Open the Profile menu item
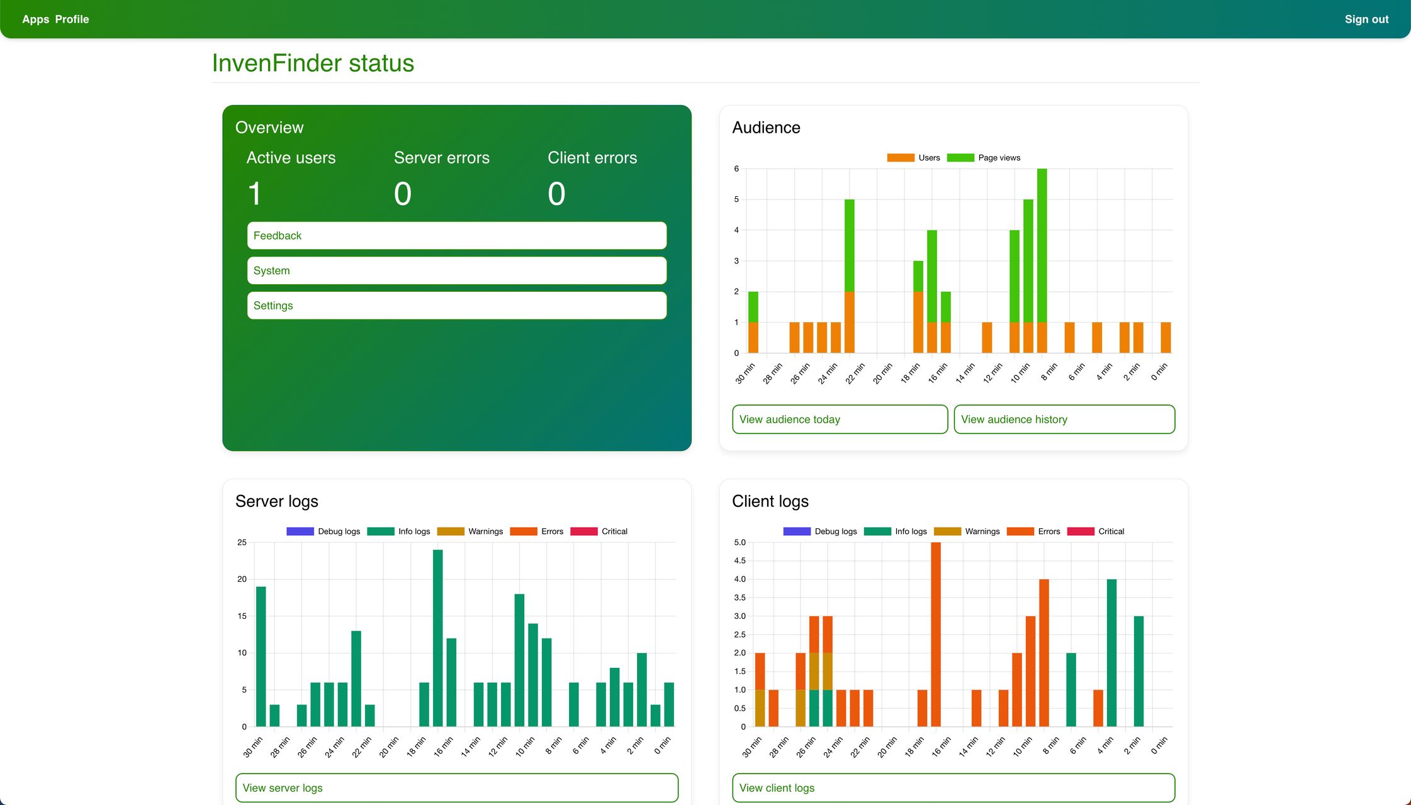This screenshot has height=805, width=1411. click(x=72, y=19)
